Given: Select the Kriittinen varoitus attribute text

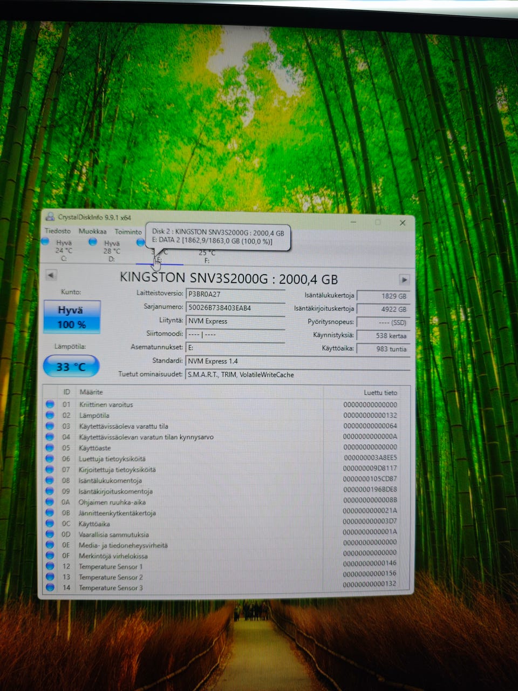Looking at the screenshot, I should click(106, 404).
